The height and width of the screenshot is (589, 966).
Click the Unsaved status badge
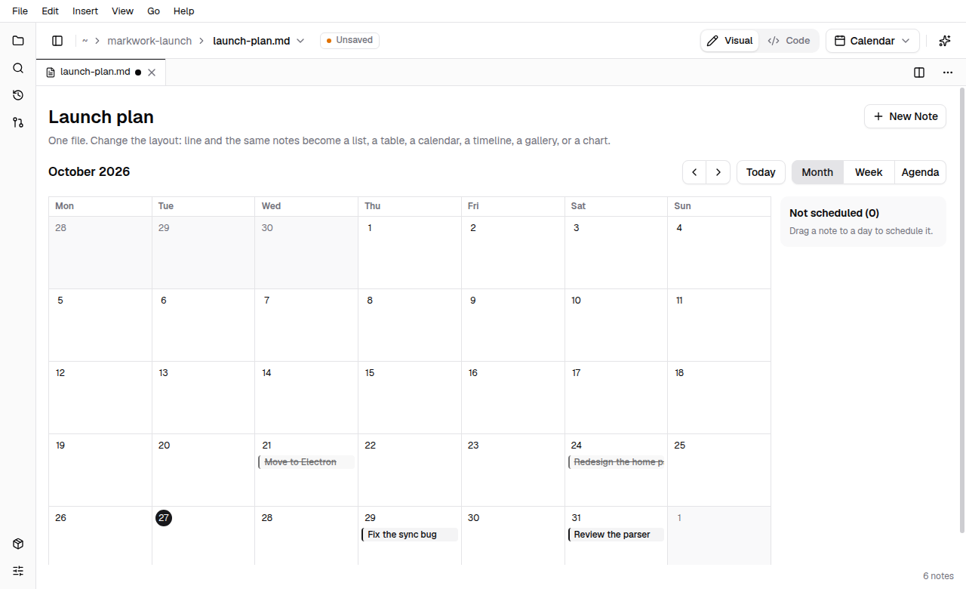(x=349, y=41)
